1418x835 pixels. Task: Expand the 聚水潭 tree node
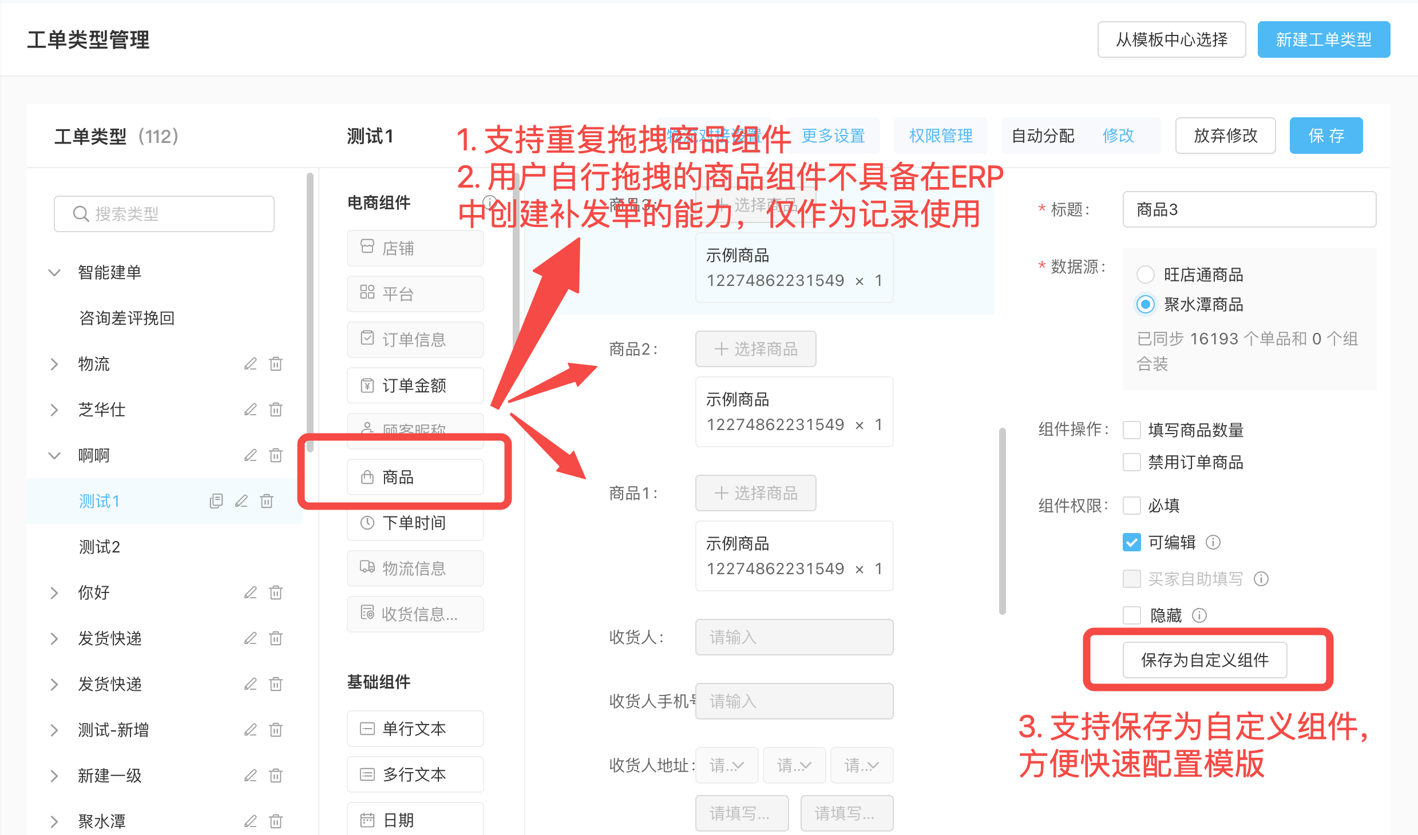coord(54,821)
